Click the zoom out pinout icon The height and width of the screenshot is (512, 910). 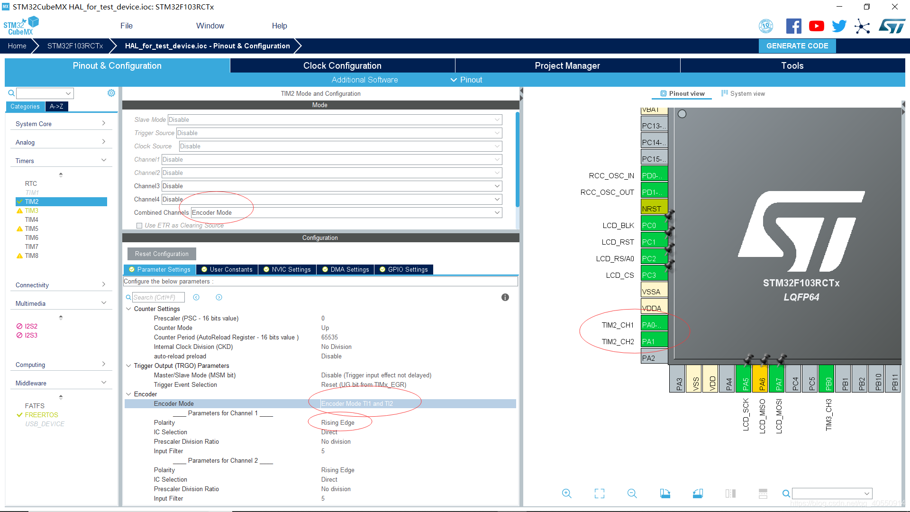pos(632,494)
